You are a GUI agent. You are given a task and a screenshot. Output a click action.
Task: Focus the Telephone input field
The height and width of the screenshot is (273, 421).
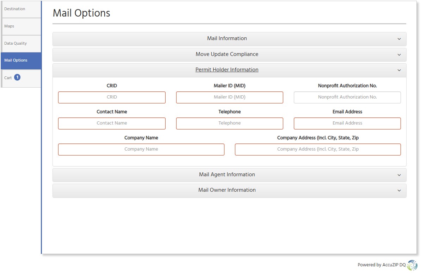click(229, 123)
